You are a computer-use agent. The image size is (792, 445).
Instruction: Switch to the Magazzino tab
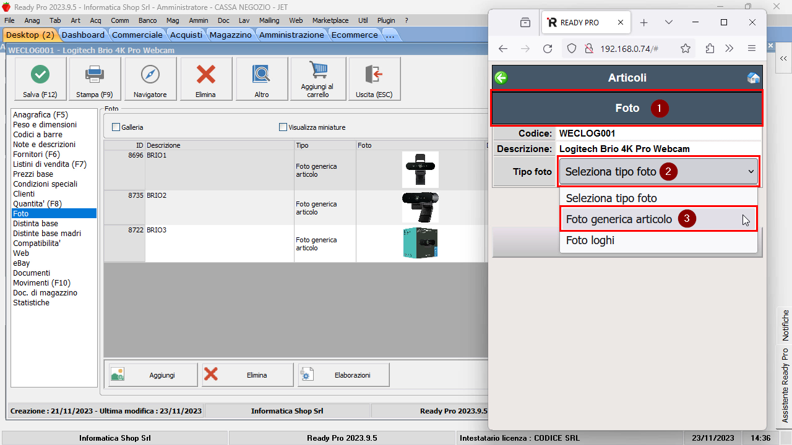(230, 35)
